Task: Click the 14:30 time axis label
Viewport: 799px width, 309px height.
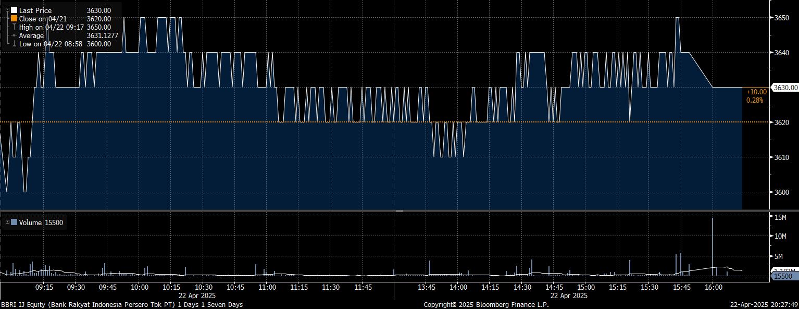Action: click(x=522, y=287)
